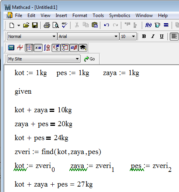This screenshot has height=192, width=179.
Task: Paste from clipboard icon
Action: 95,25
